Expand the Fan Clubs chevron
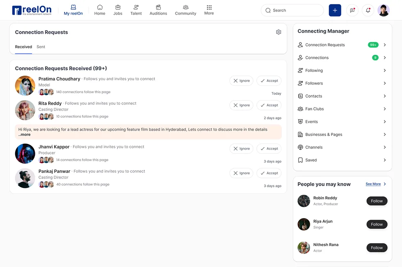The image size is (402, 267). [x=384, y=109]
